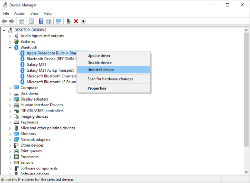Minimize the Device Manager window
This screenshot has height=183, width=250.
point(213,5)
